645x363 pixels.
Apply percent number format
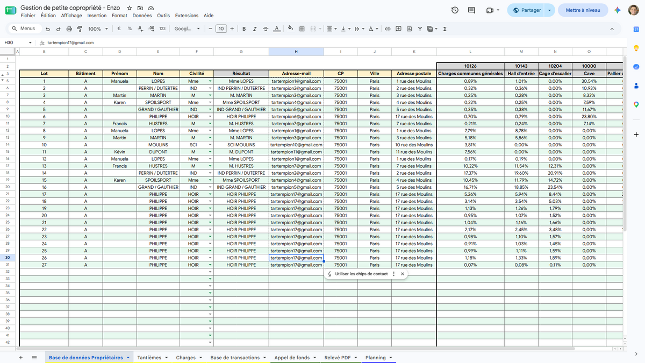pyautogui.click(x=130, y=29)
